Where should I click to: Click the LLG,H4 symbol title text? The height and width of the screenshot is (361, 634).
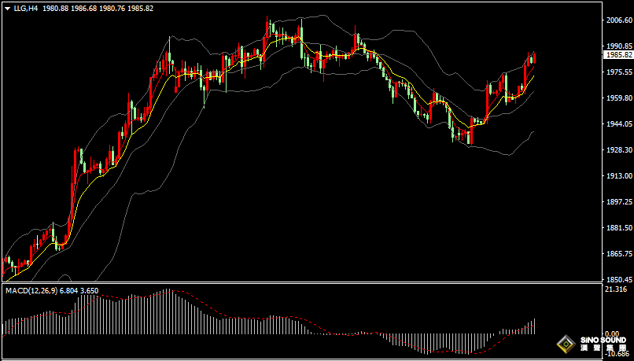[x=26, y=9]
